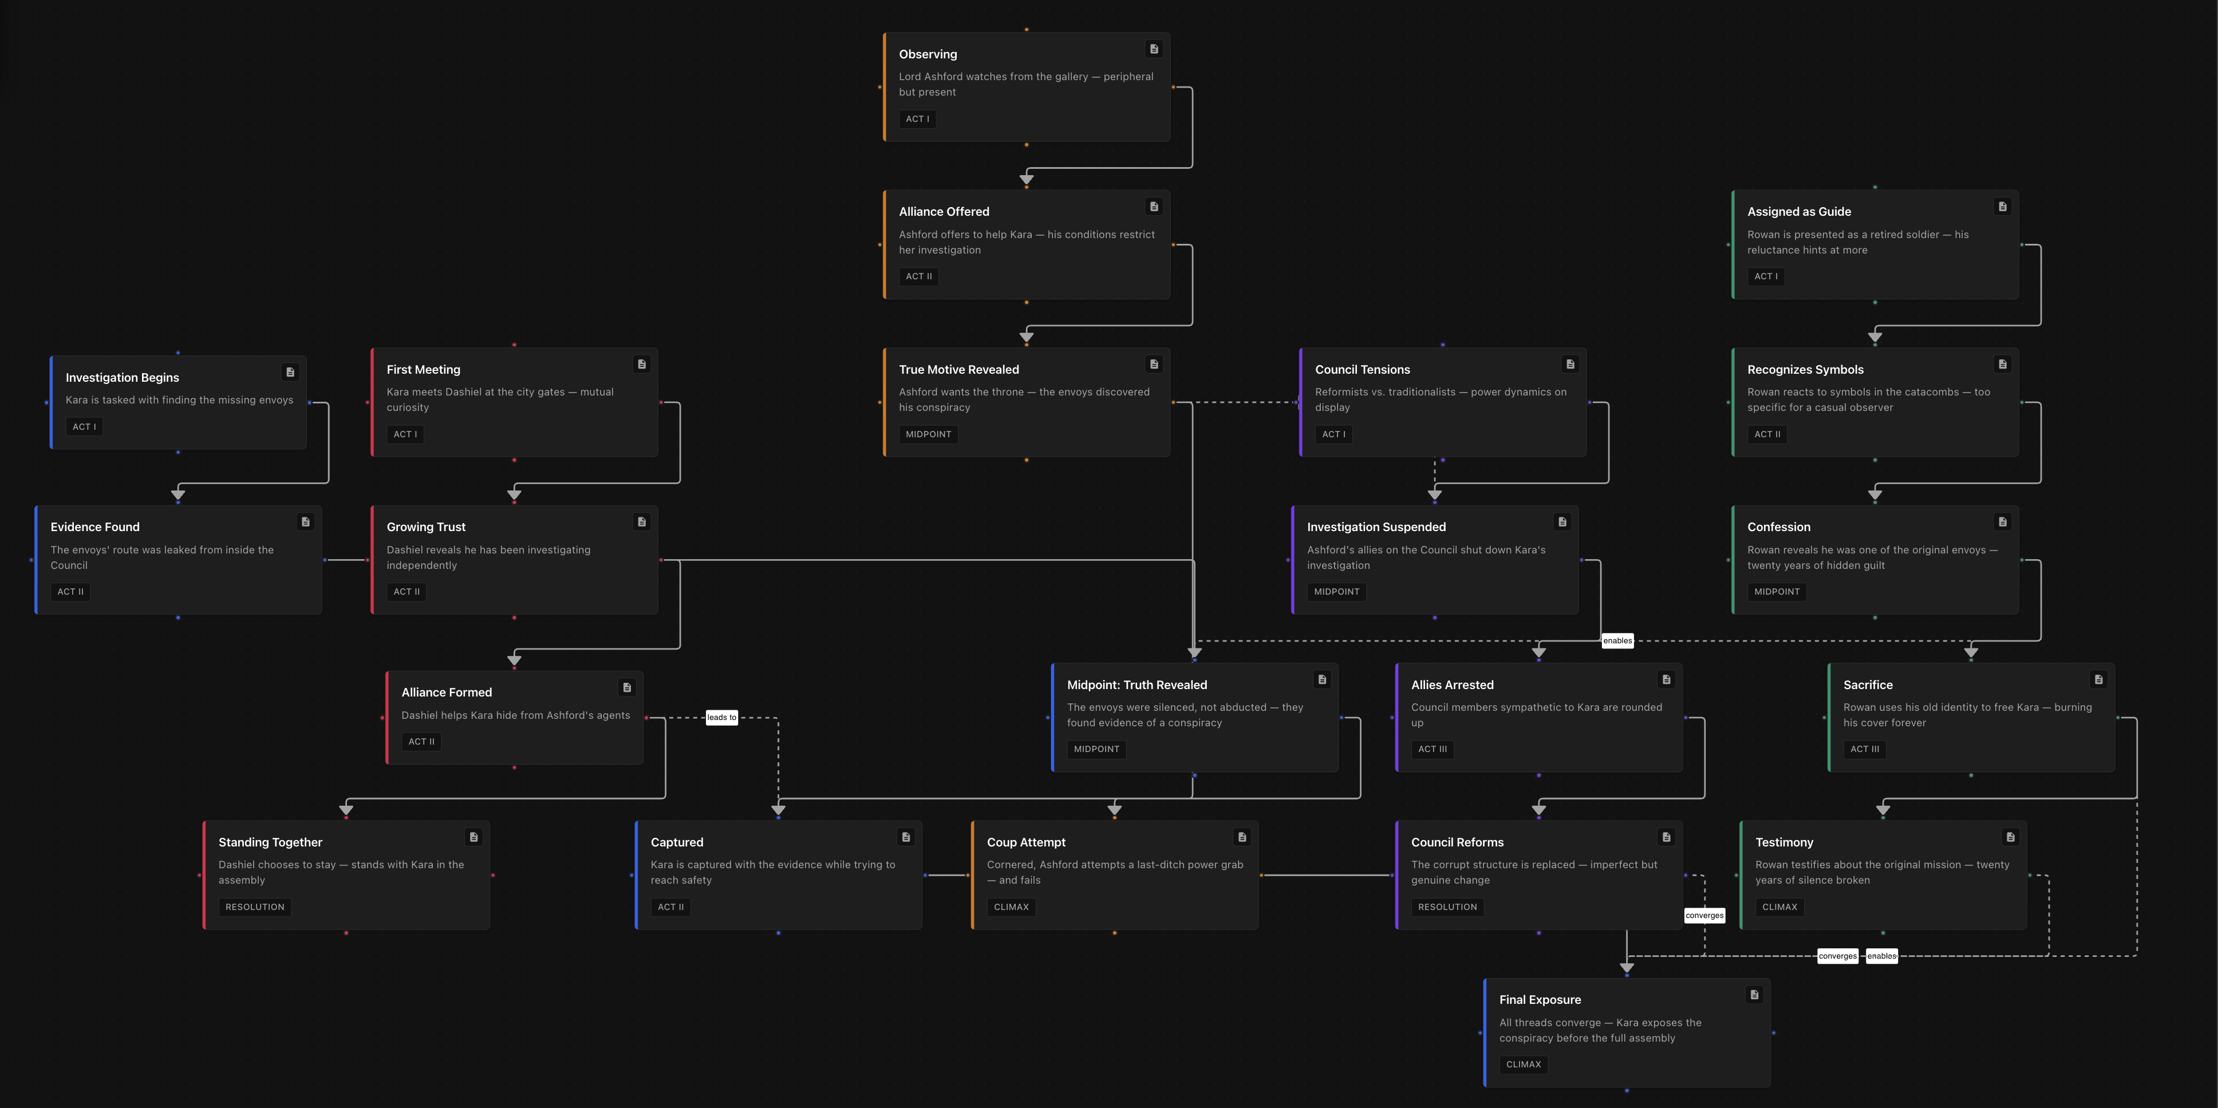Click the MIDPOINT badge on Confession

[x=1777, y=591]
